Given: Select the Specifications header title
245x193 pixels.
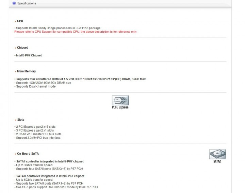Looking at the screenshot, I should [x=27, y=3].
